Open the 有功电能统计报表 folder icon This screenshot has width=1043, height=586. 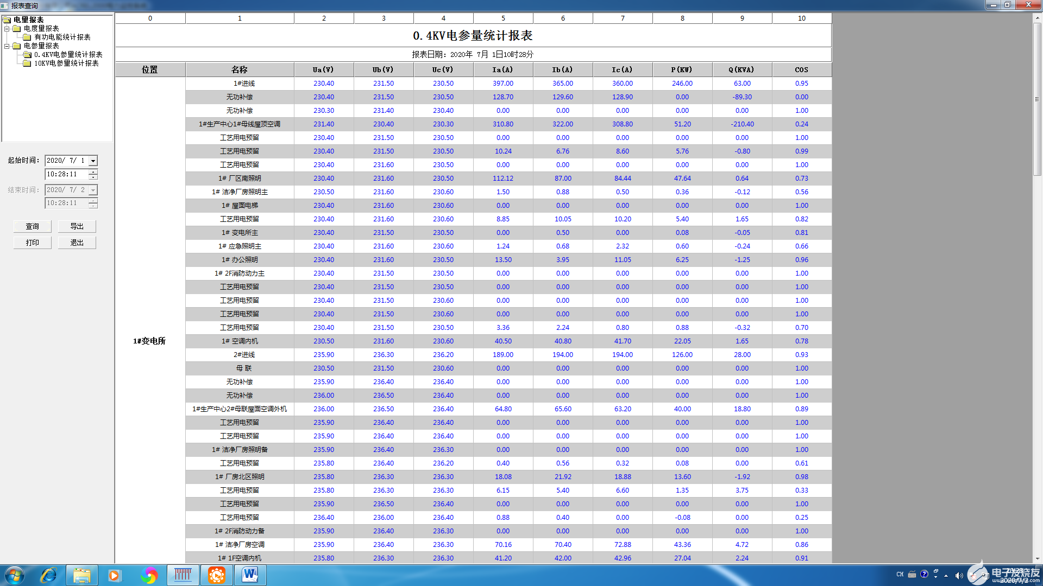tap(27, 37)
